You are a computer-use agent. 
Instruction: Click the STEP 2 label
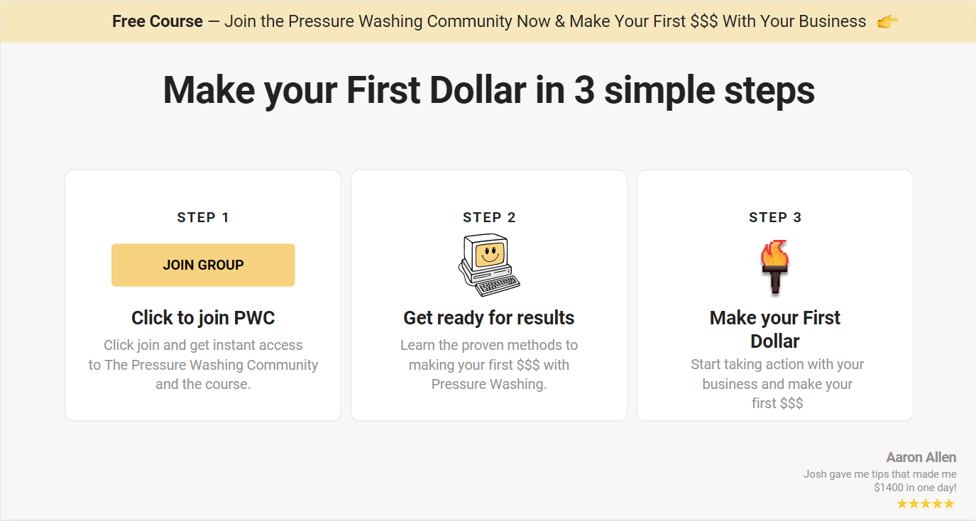tap(489, 218)
